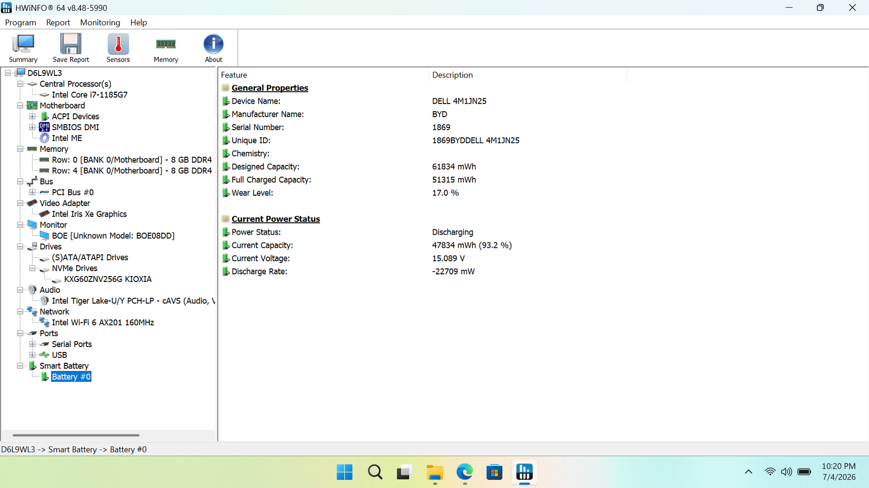869x488 pixels.
Task: Click the ACPI Devices icon
Action: point(45,117)
